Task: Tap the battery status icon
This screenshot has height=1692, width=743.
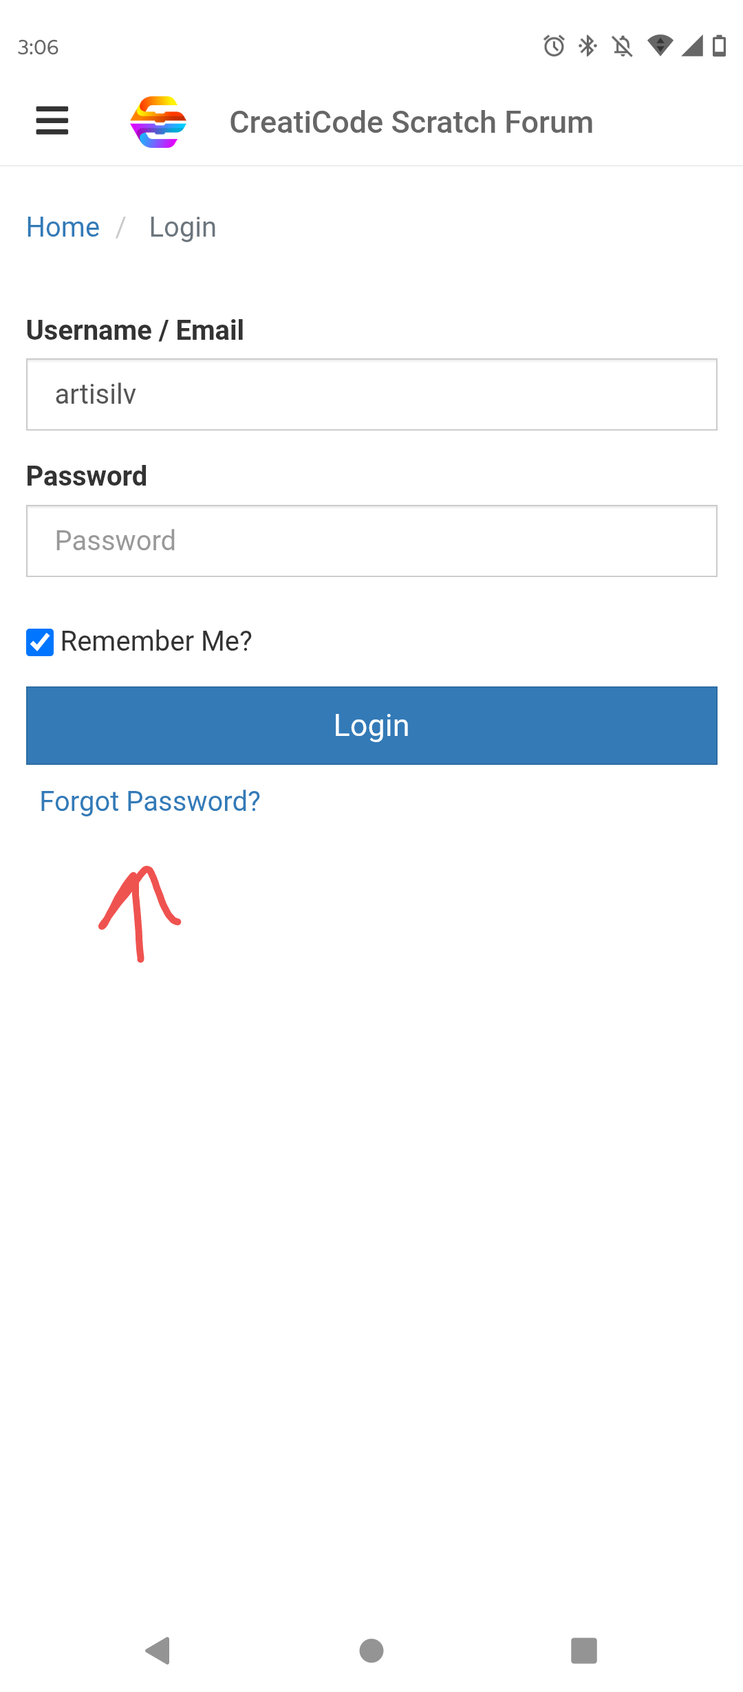Action: click(719, 46)
